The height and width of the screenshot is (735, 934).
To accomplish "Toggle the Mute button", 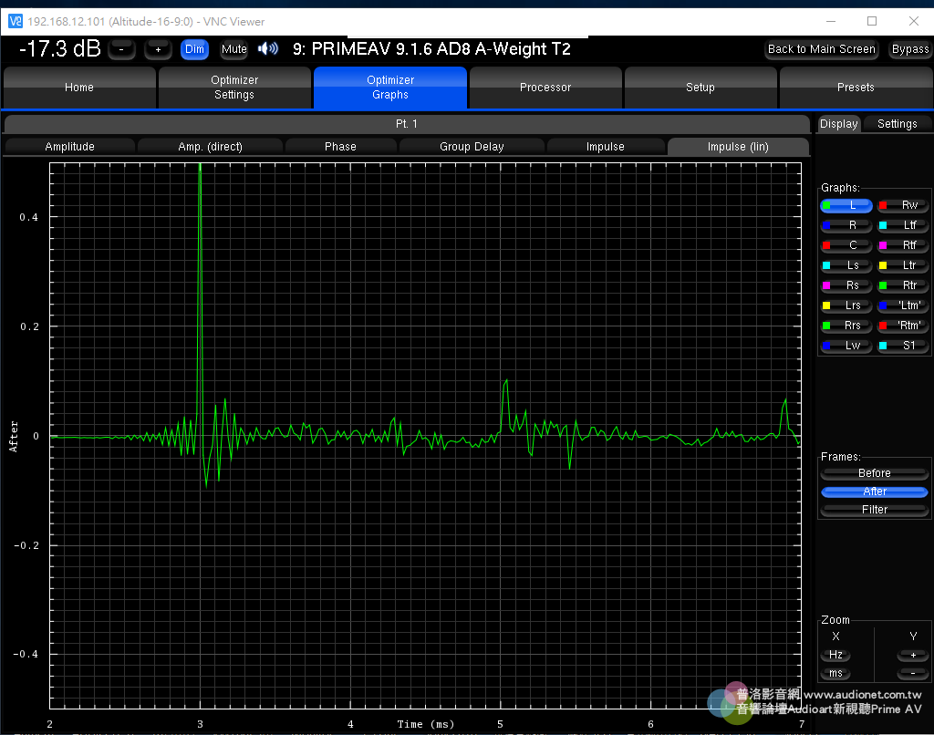I will (x=233, y=49).
